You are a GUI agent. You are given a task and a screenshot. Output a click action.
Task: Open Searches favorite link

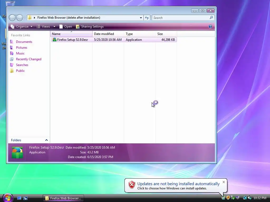pos(22,65)
